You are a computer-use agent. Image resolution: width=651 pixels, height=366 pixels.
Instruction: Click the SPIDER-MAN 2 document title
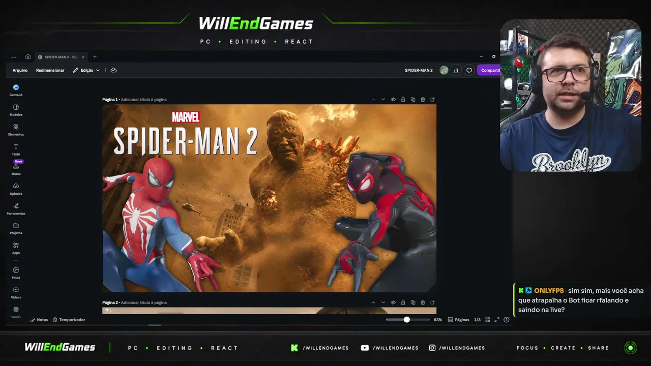(x=419, y=70)
